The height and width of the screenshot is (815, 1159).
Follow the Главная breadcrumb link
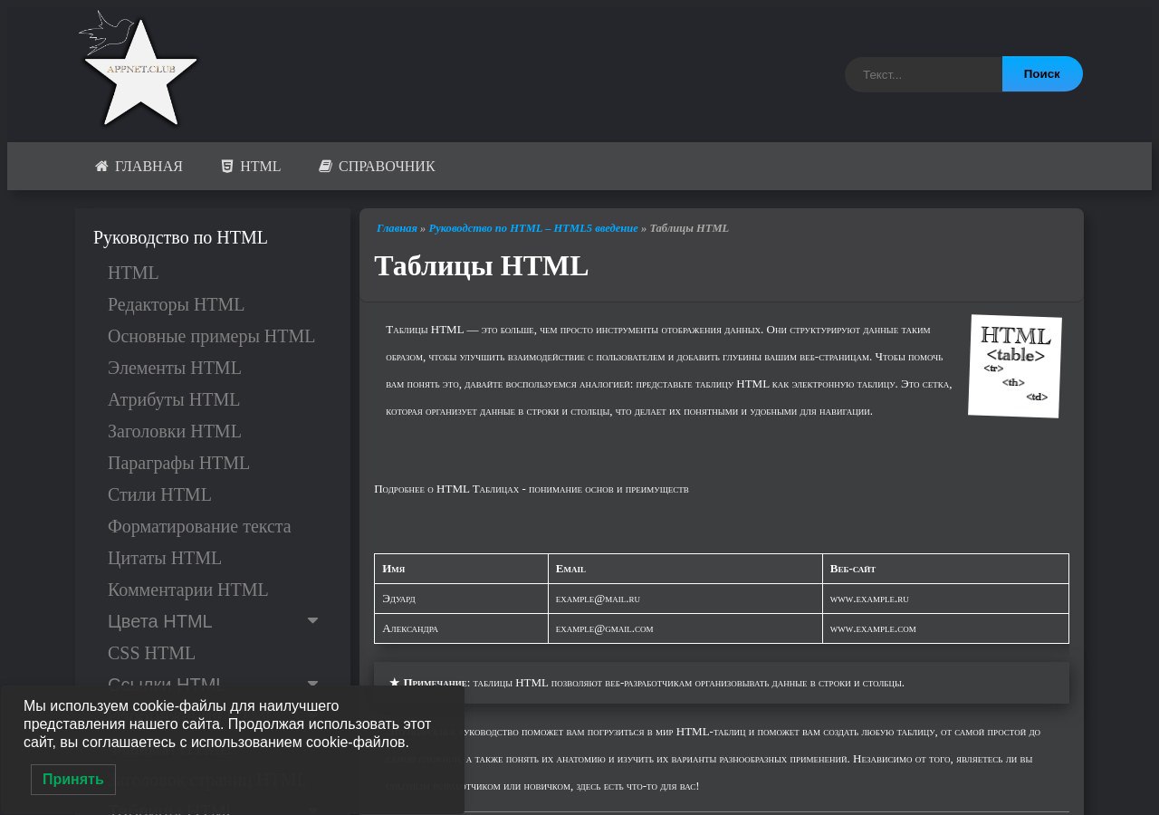tap(397, 228)
